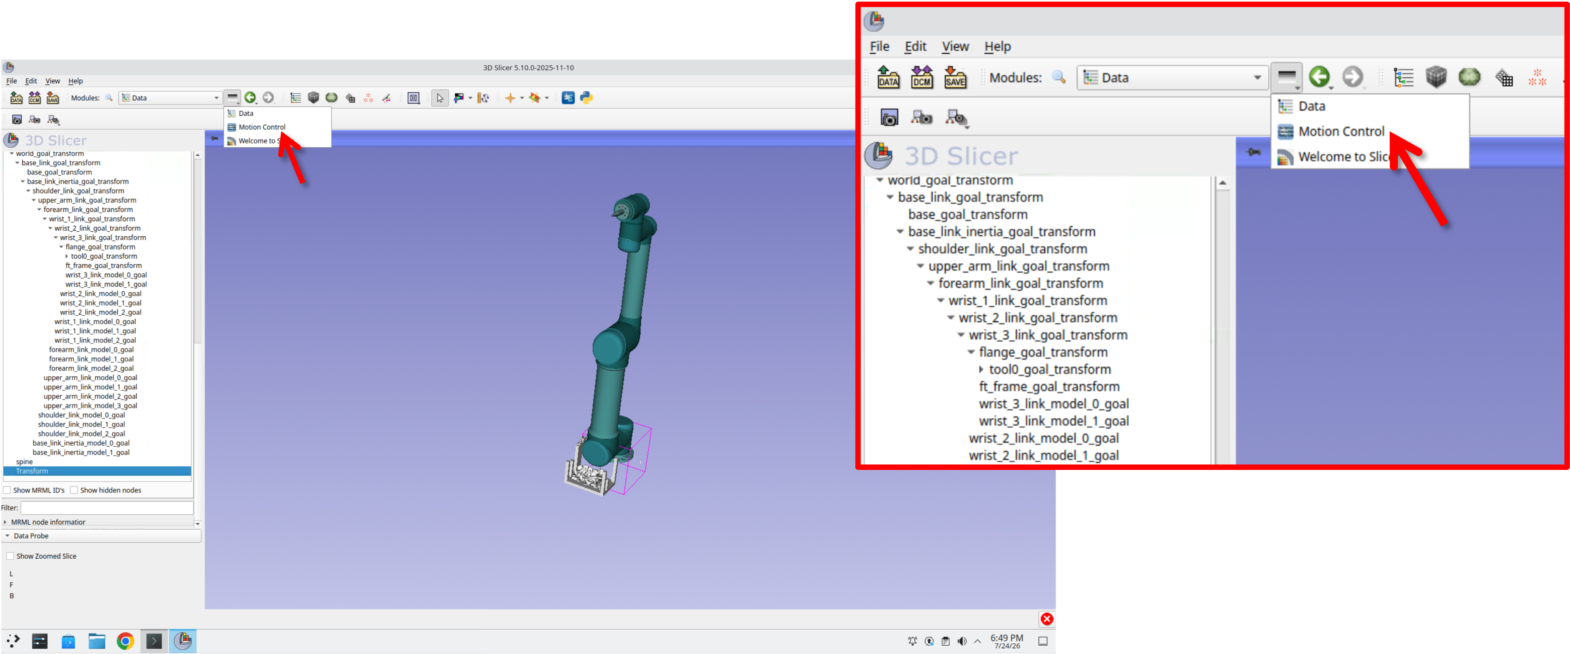Viewport: 1570px width, 654px height.
Task: Select the spine tree node
Action: pyautogui.click(x=24, y=462)
